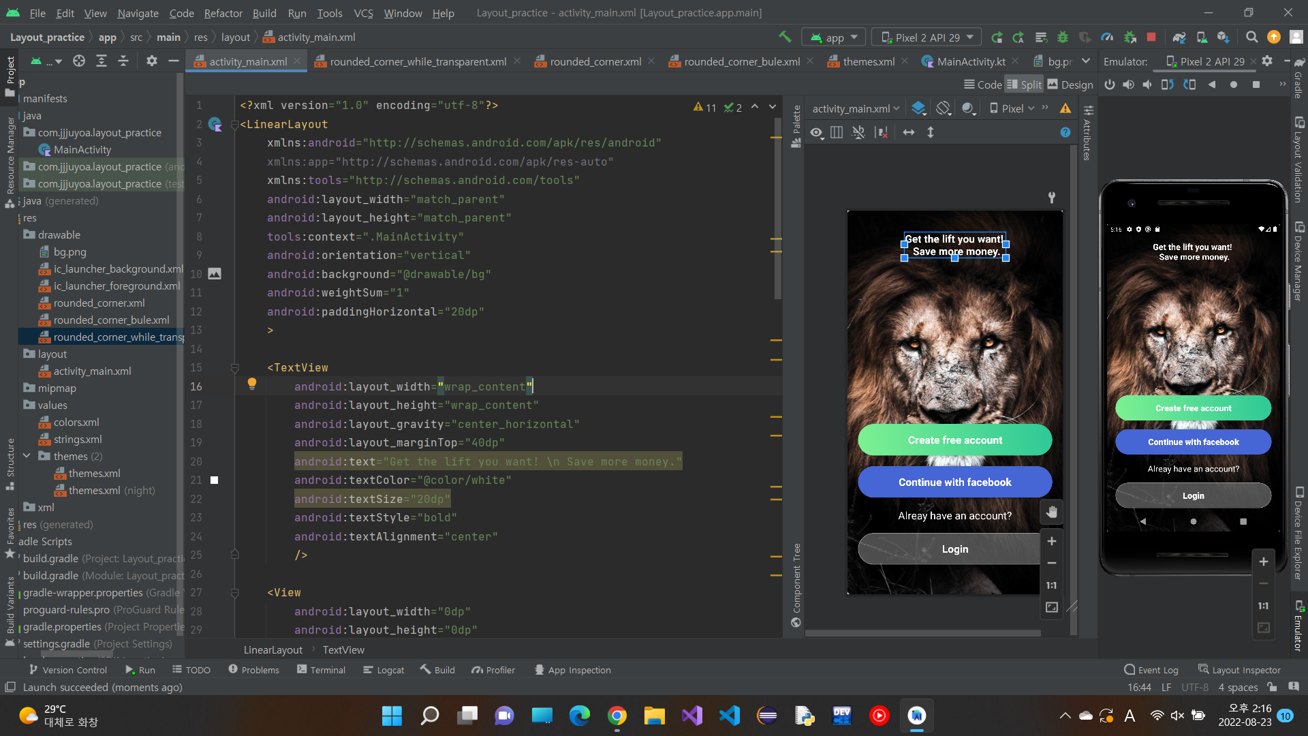
Task: Open Search Everywhere magnifier icon
Action: (1251, 37)
